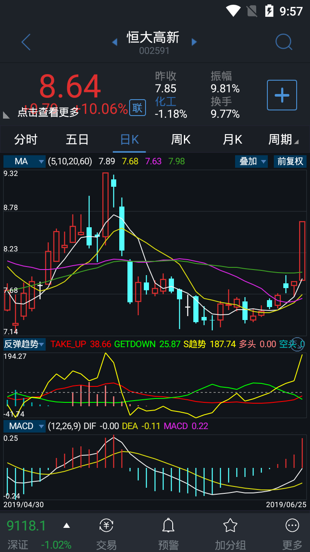Tap the 昨收 value 7.85

tap(166, 88)
